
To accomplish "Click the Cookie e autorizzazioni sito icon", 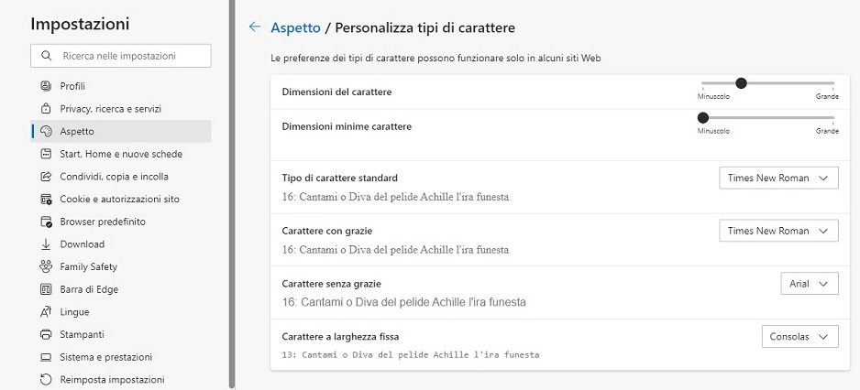I will click(x=46, y=199).
